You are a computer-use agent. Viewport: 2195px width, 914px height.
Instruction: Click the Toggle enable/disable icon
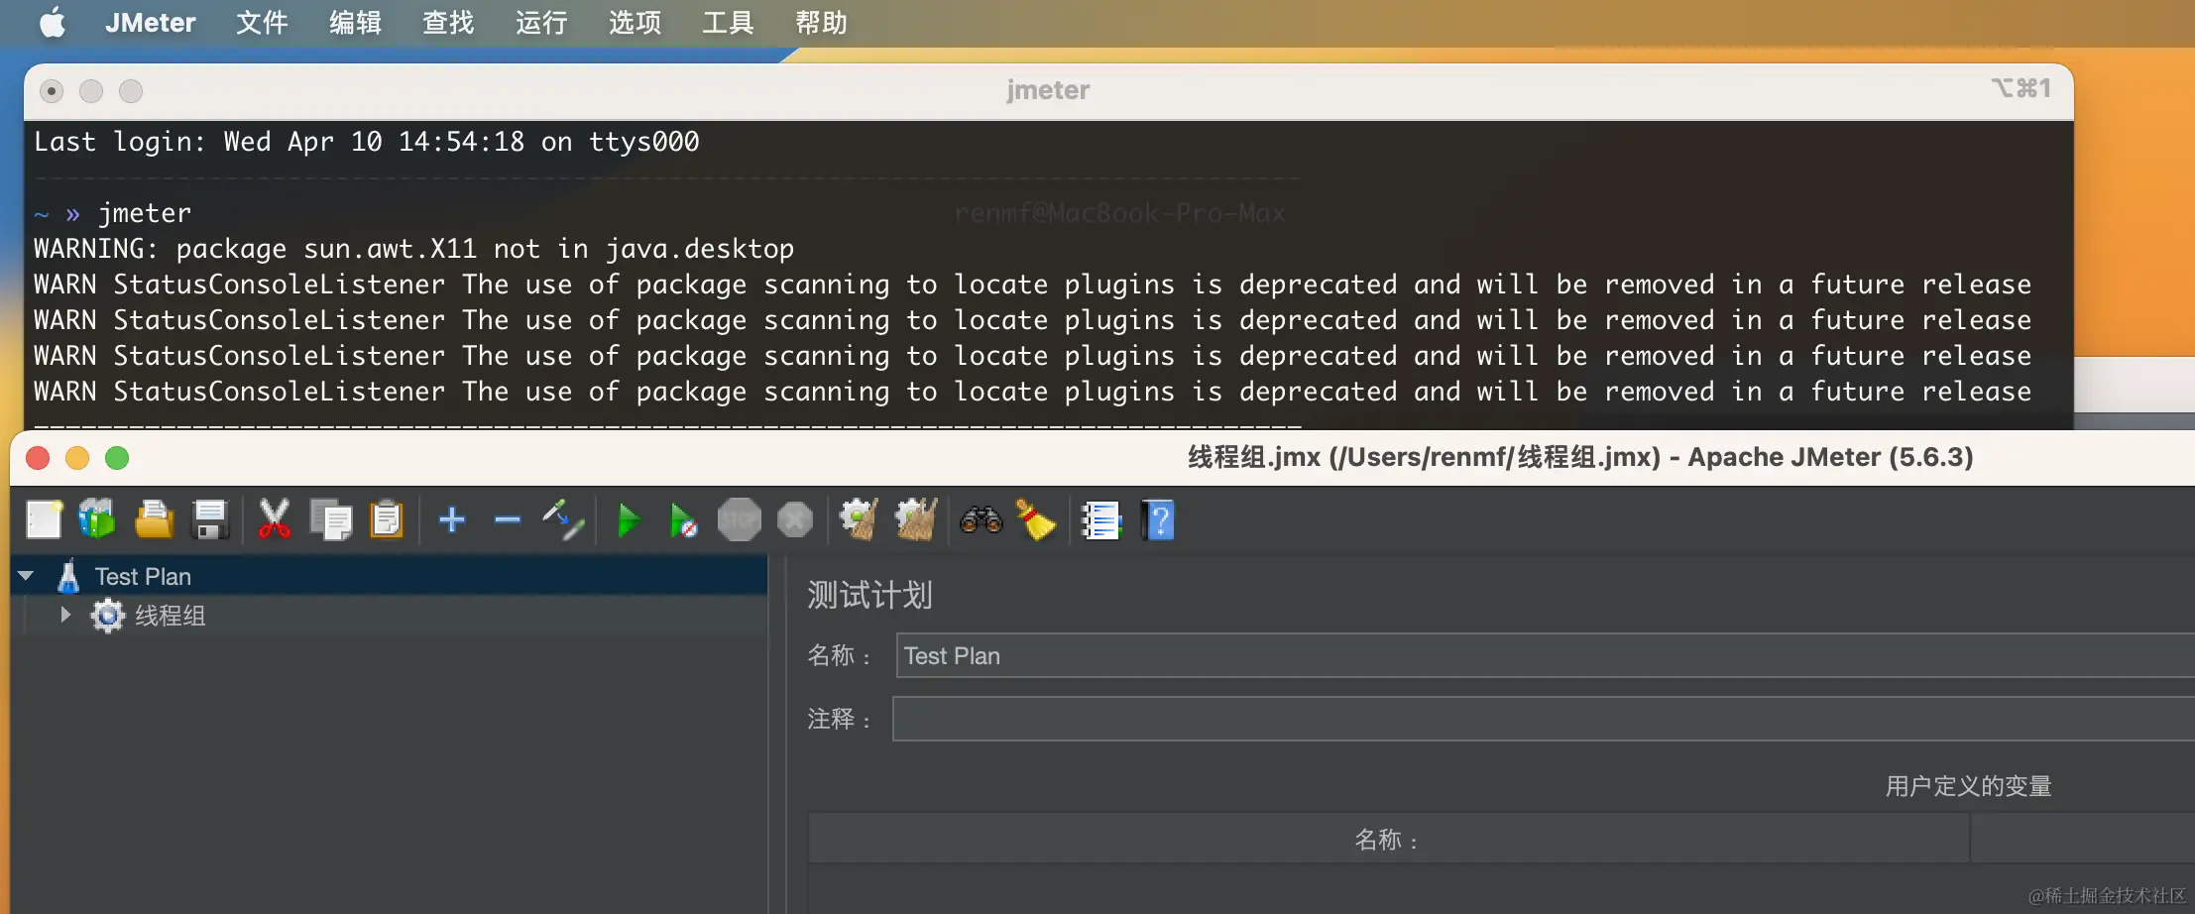(x=563, y=519)
